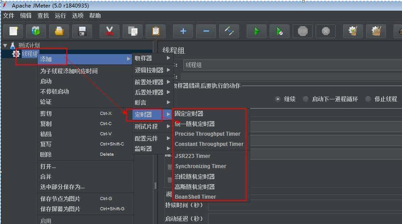Open the 编辑 menu
The height and width of the screenshot is (224, 402).
click(26, 16)
